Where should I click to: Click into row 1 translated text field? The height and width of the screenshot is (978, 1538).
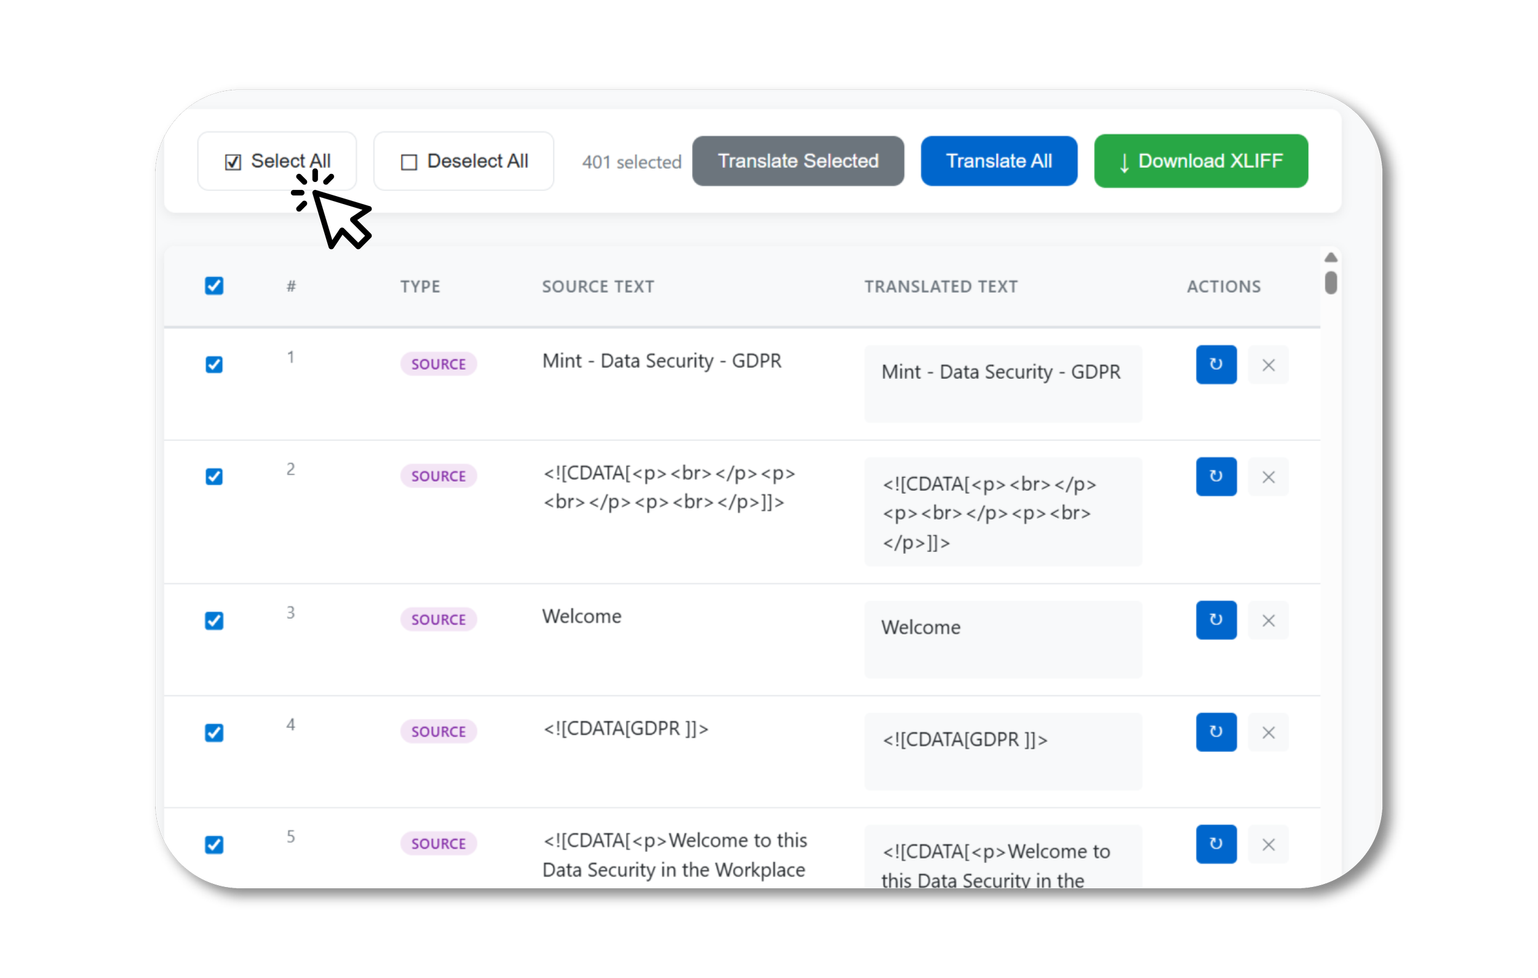1002,384
